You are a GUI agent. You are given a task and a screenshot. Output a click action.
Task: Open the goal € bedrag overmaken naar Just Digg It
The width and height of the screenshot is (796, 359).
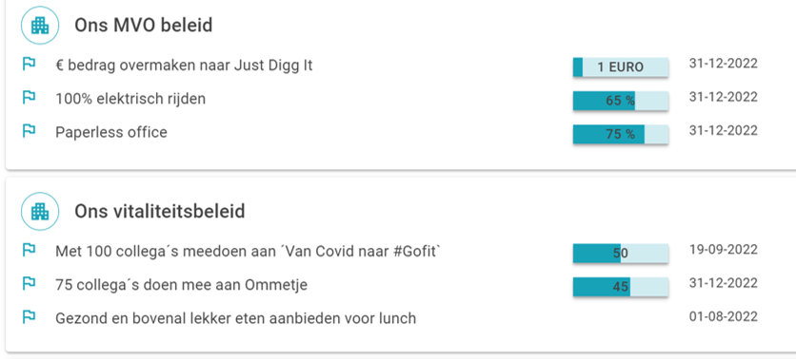[185, 66]
